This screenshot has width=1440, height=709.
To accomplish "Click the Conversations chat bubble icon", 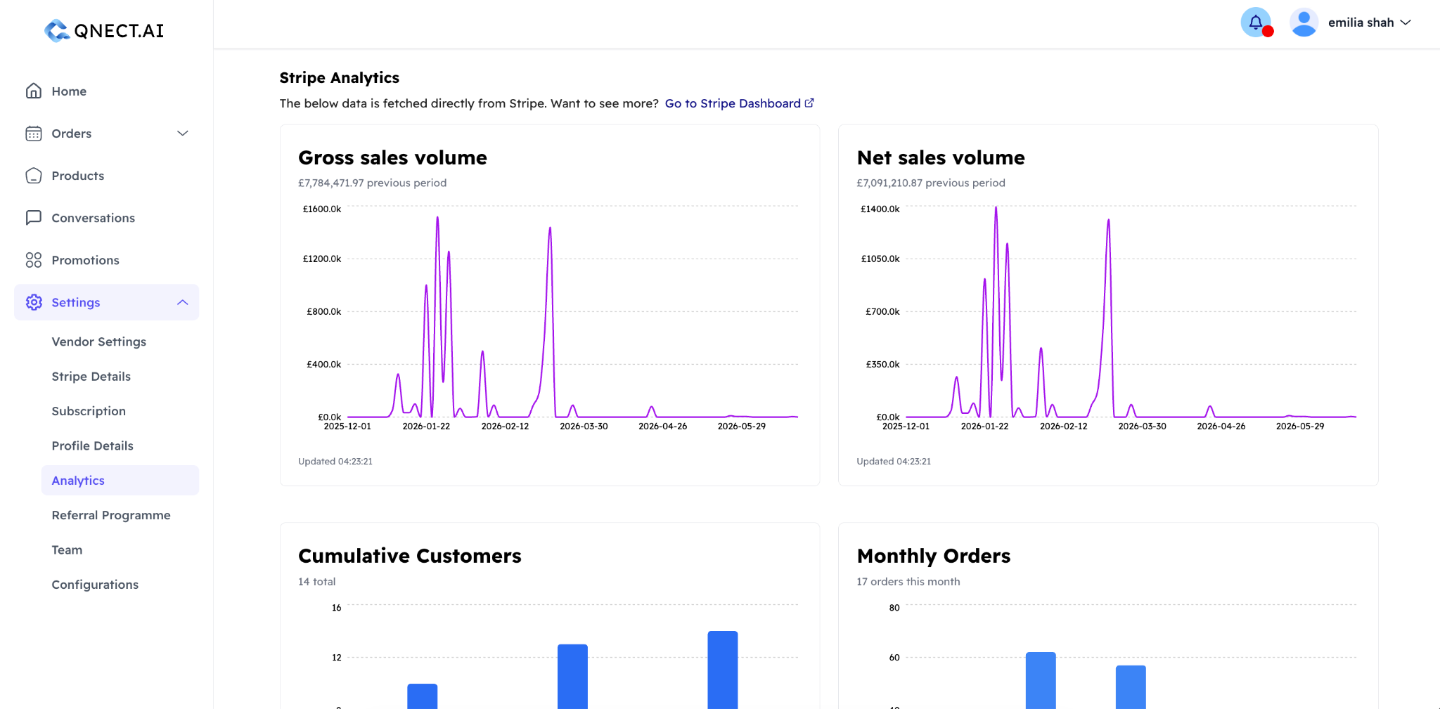I will [x=34, y=218].
